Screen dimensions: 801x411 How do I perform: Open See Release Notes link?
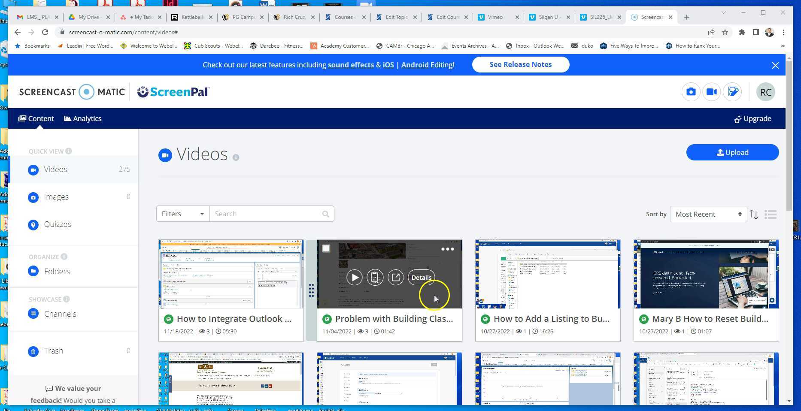[520, 64]
